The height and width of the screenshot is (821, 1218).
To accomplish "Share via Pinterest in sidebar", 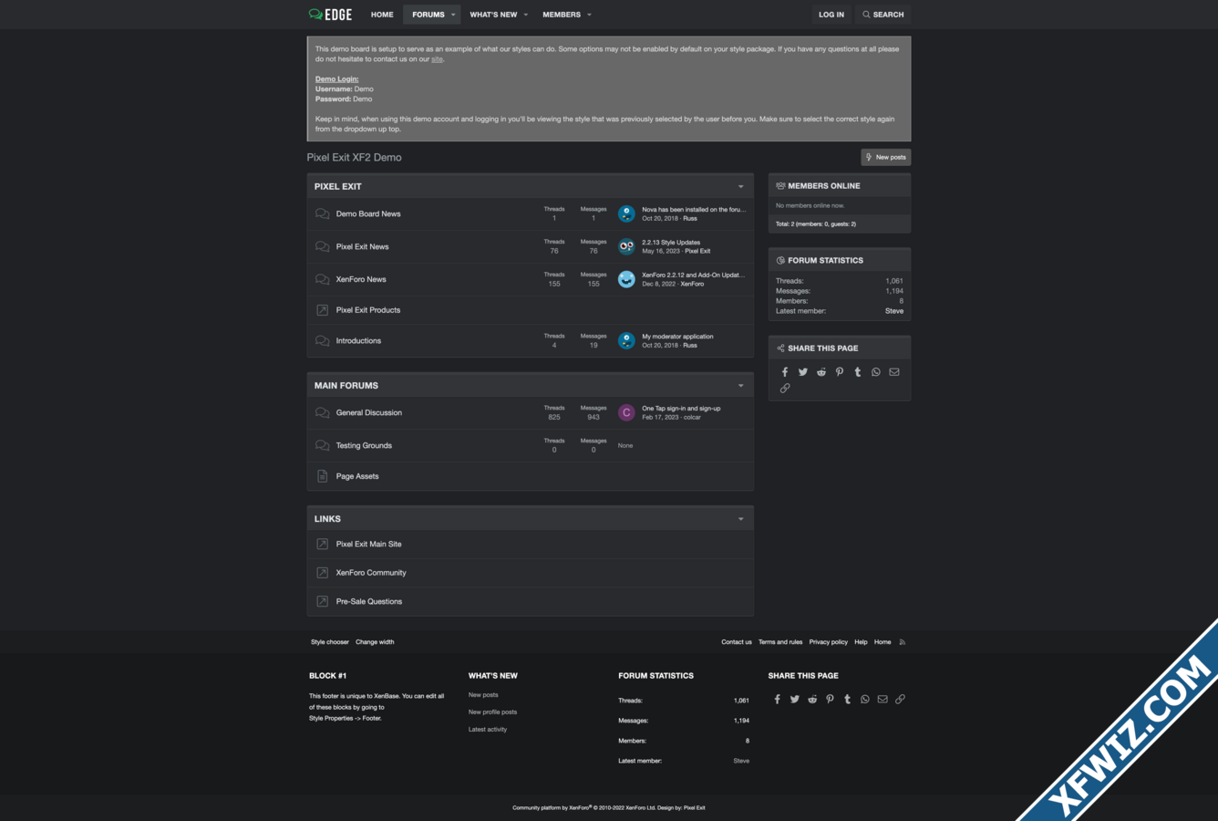I will coord(840,372).
